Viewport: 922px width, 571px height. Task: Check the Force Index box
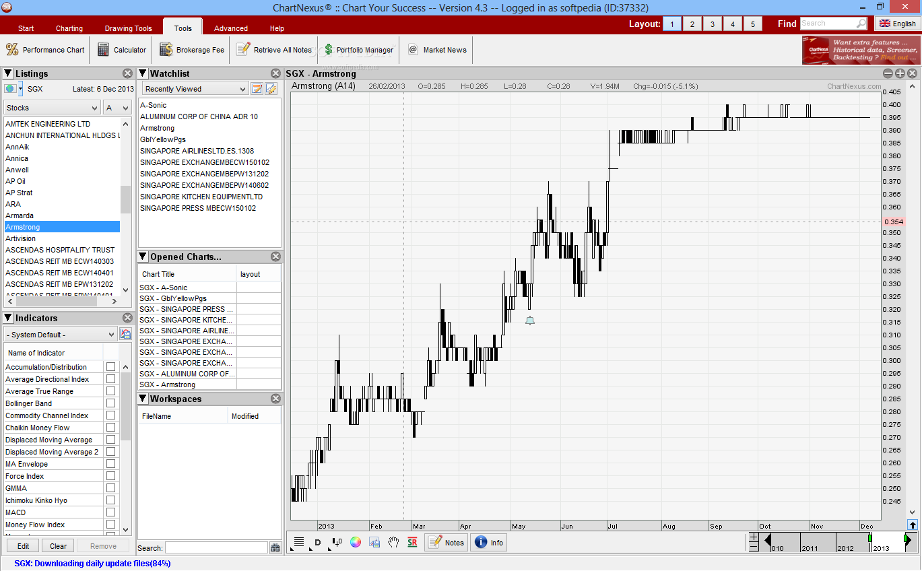(x=110, y=476)
